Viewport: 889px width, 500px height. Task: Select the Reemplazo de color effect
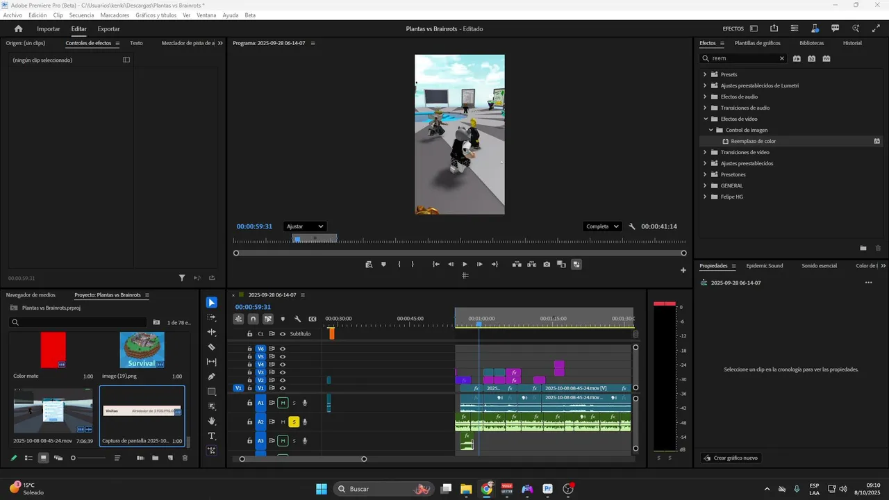tap(754, 141)
